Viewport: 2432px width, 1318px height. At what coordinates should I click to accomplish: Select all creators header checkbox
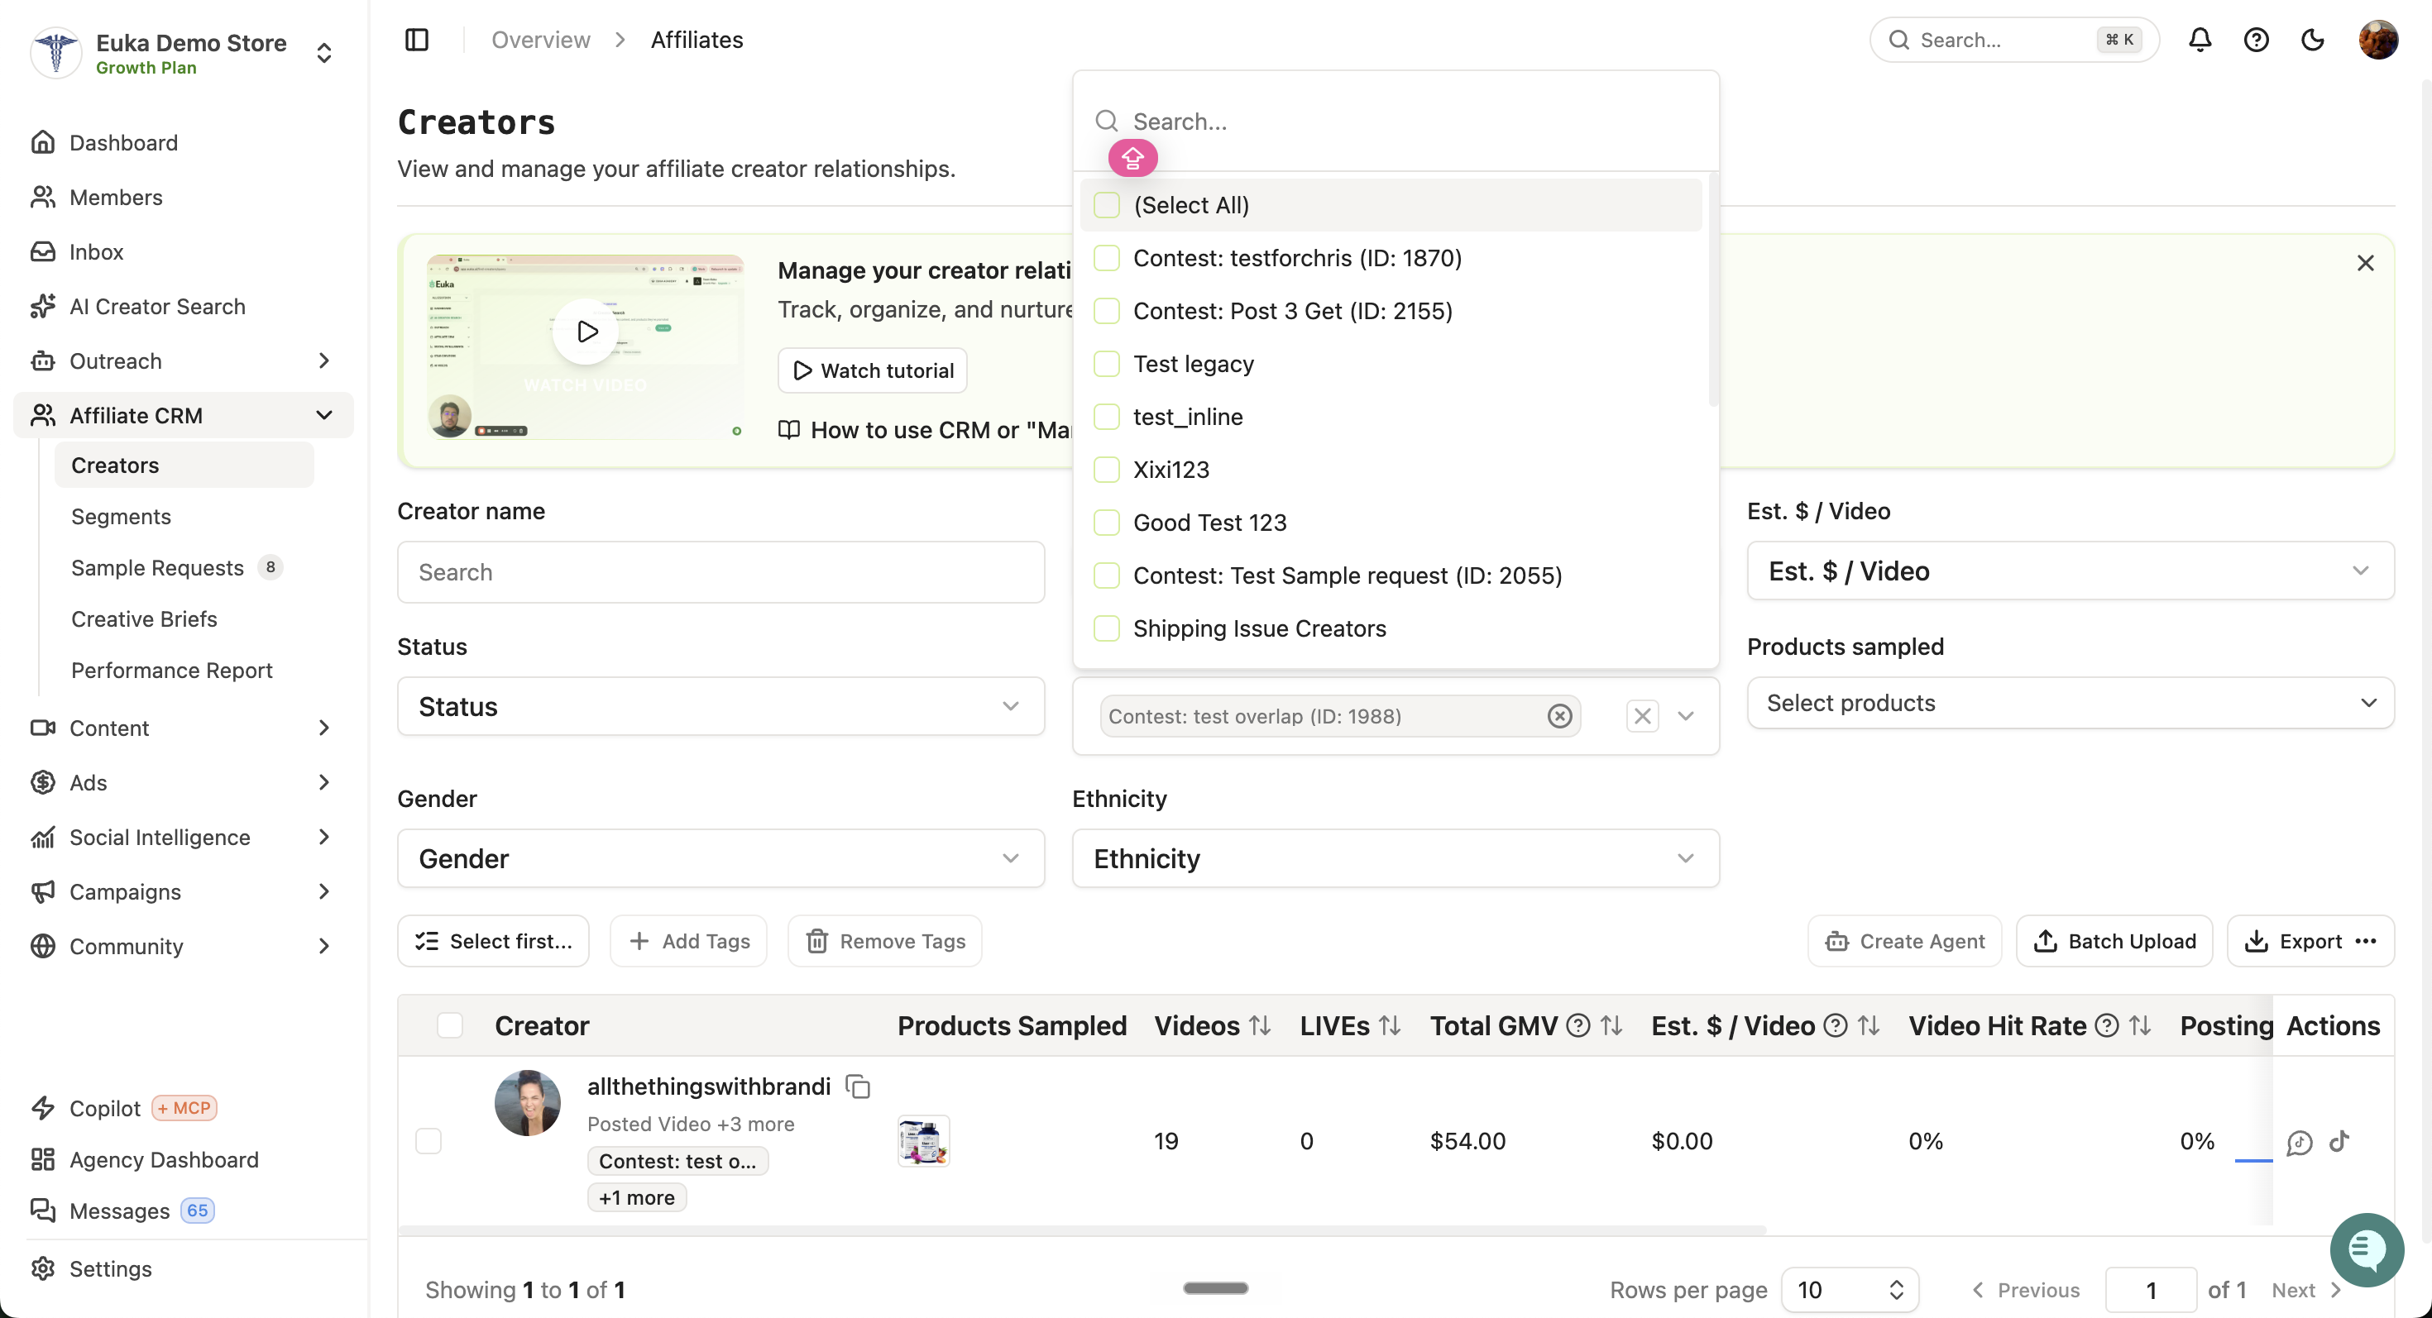tap(450, 1025)
